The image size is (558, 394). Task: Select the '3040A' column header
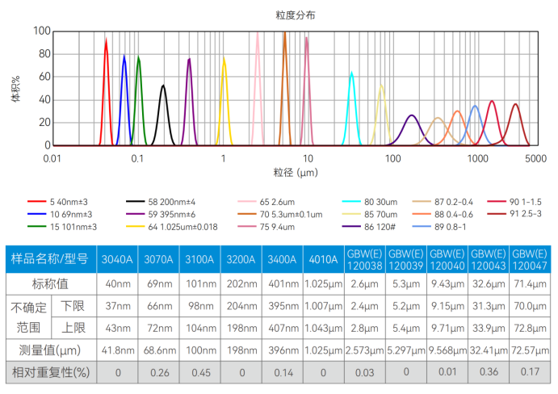click(117, 260)
